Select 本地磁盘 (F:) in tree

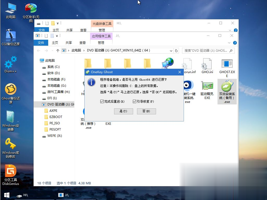point(56,79)
